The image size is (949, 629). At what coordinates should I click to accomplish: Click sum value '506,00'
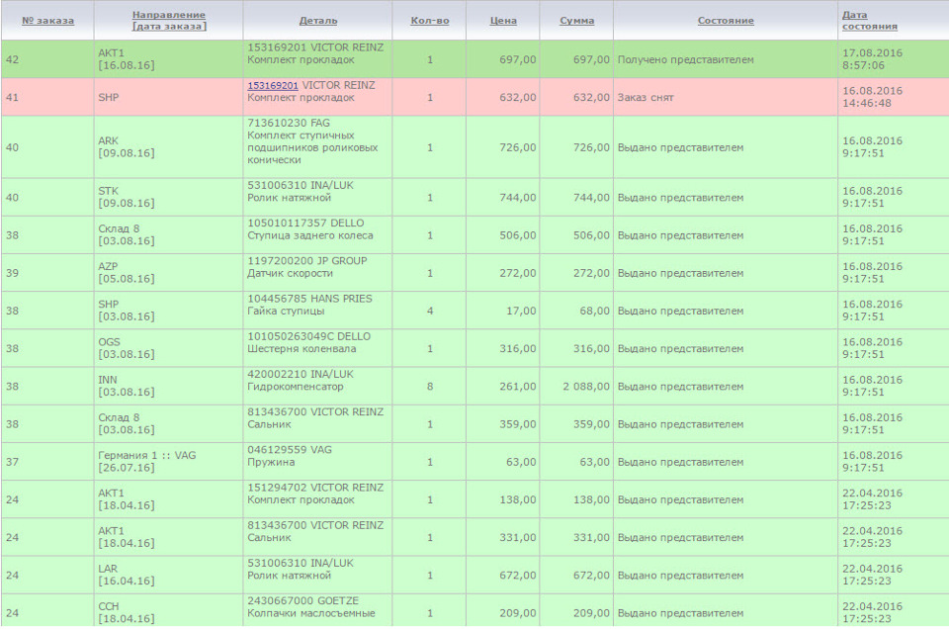pyautogui.click(x=591, y=235)
